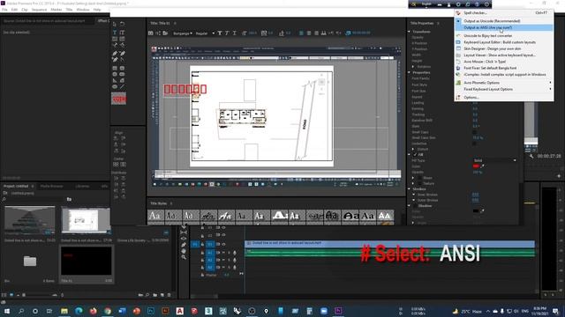Select the Ellipse shape tool
565x317 pixels.
(115, 86)
